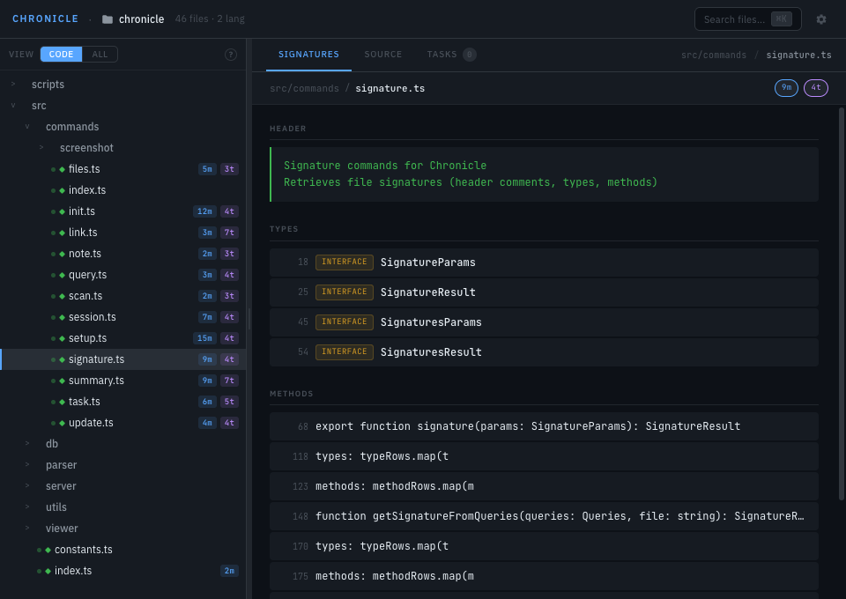Click the signatures panel vertical scrollbar
Image resolution: width=846 pixels, height=599 pixels.
tap(841, 304)
